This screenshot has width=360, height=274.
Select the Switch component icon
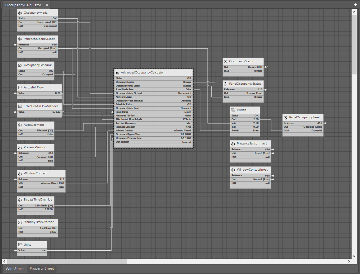(233, 110)
